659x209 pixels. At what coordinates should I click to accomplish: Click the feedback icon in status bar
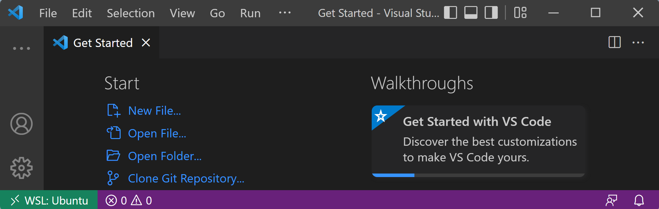point(611,200)
